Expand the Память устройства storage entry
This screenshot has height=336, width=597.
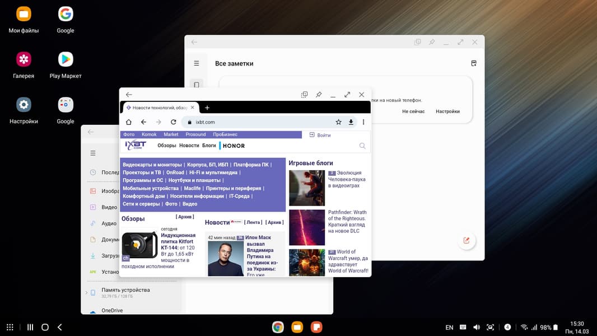[x=86, y=293]
